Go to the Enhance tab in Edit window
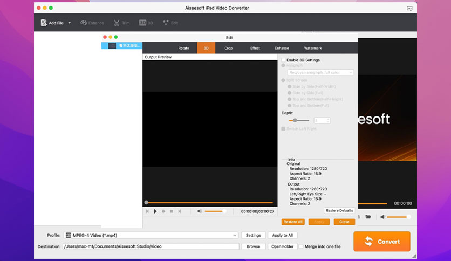 pos(282,48)
